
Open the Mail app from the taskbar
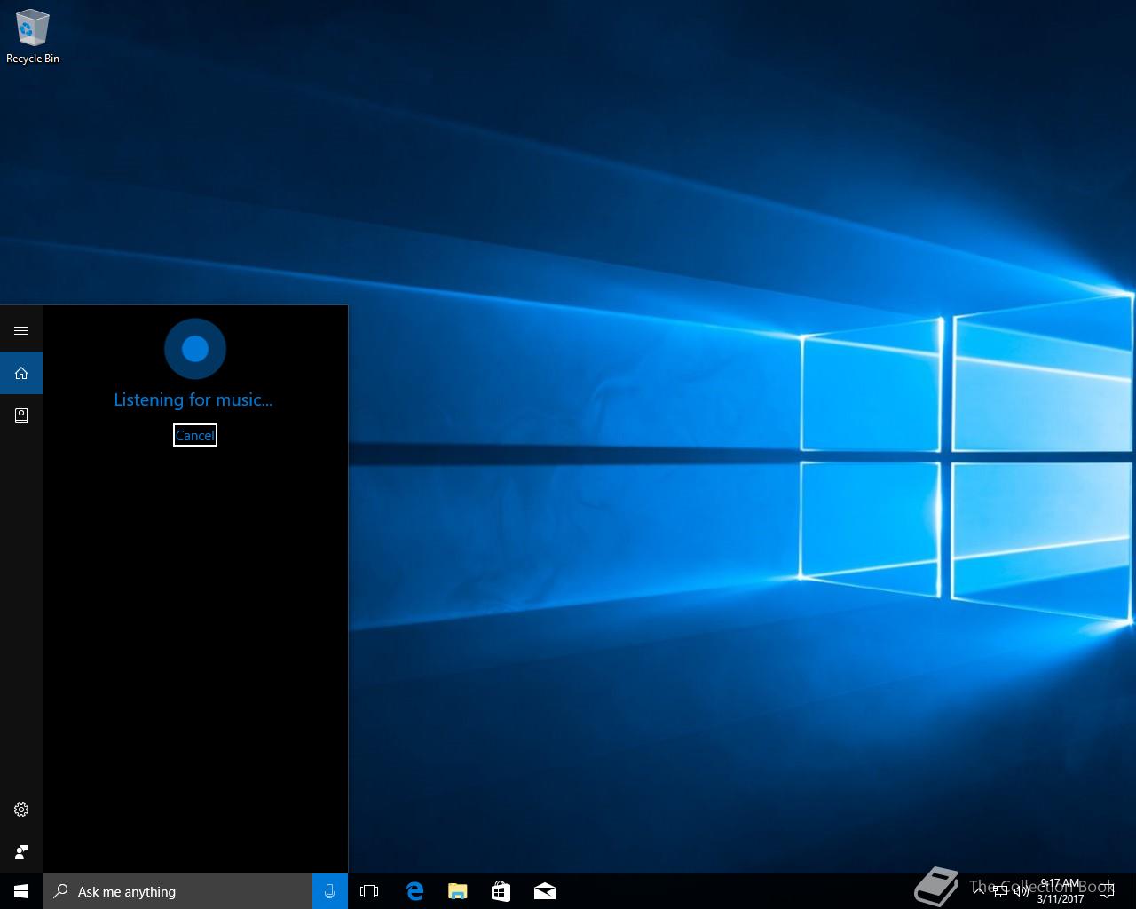pyautogui.click(x=545, y=891)
